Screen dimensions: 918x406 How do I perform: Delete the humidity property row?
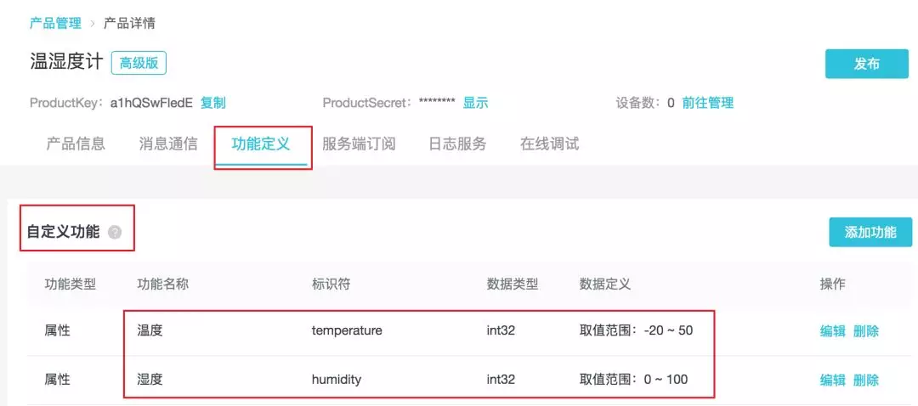point(866,380)
